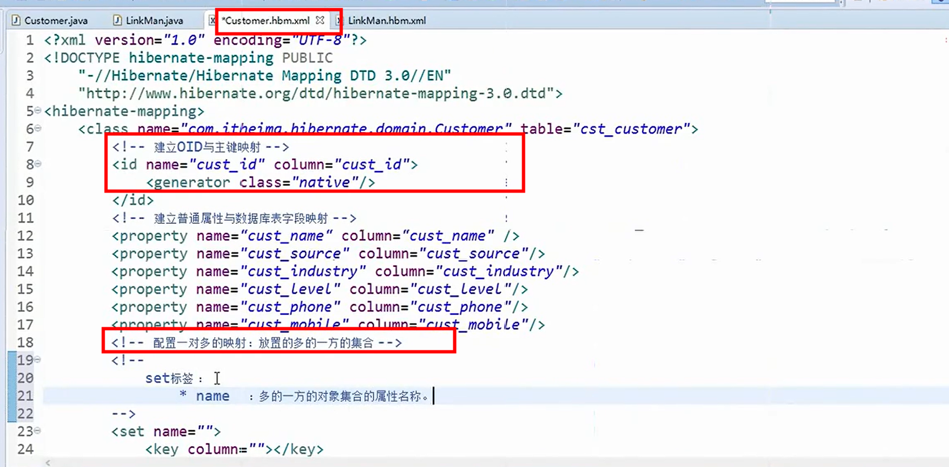The image size is (949, 467).
Task: Click the DOCTYPE hibernate-mapping PUBLIC line
Action: (188, 58)
